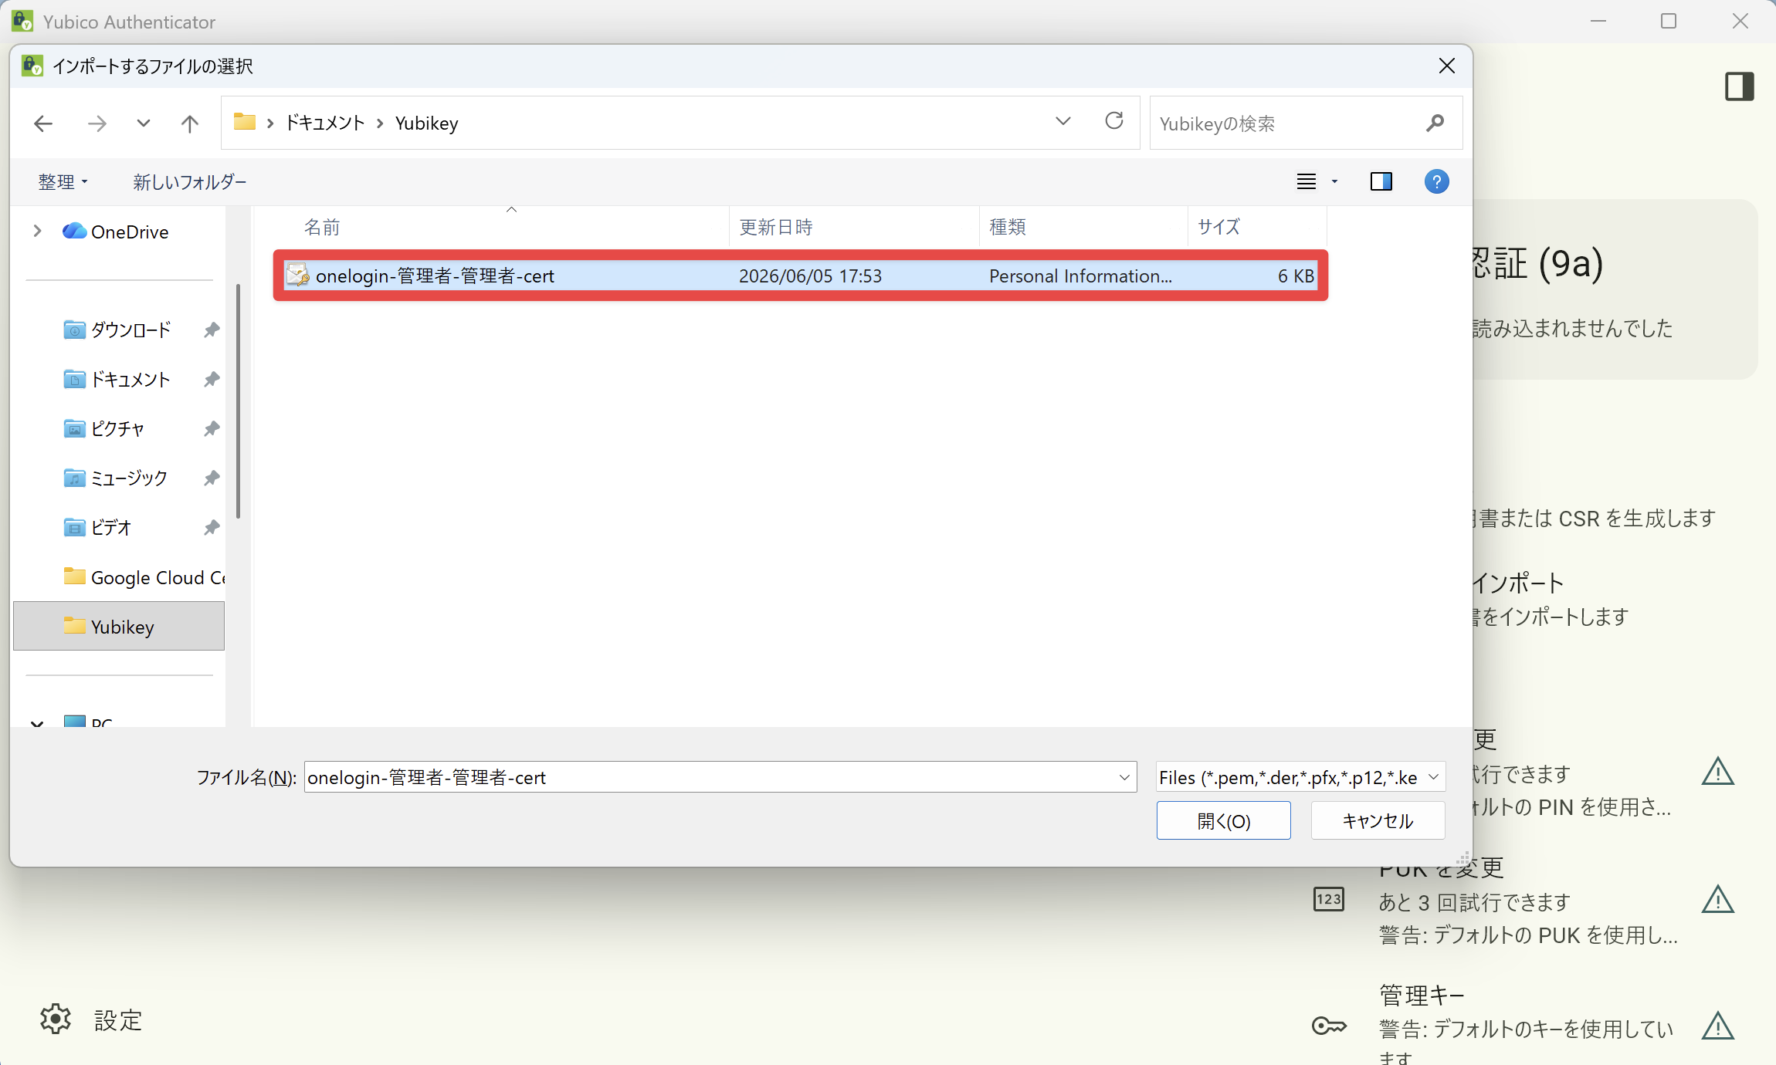Expand chevron between ドキュメント and Yubikey

coord(380,123)
